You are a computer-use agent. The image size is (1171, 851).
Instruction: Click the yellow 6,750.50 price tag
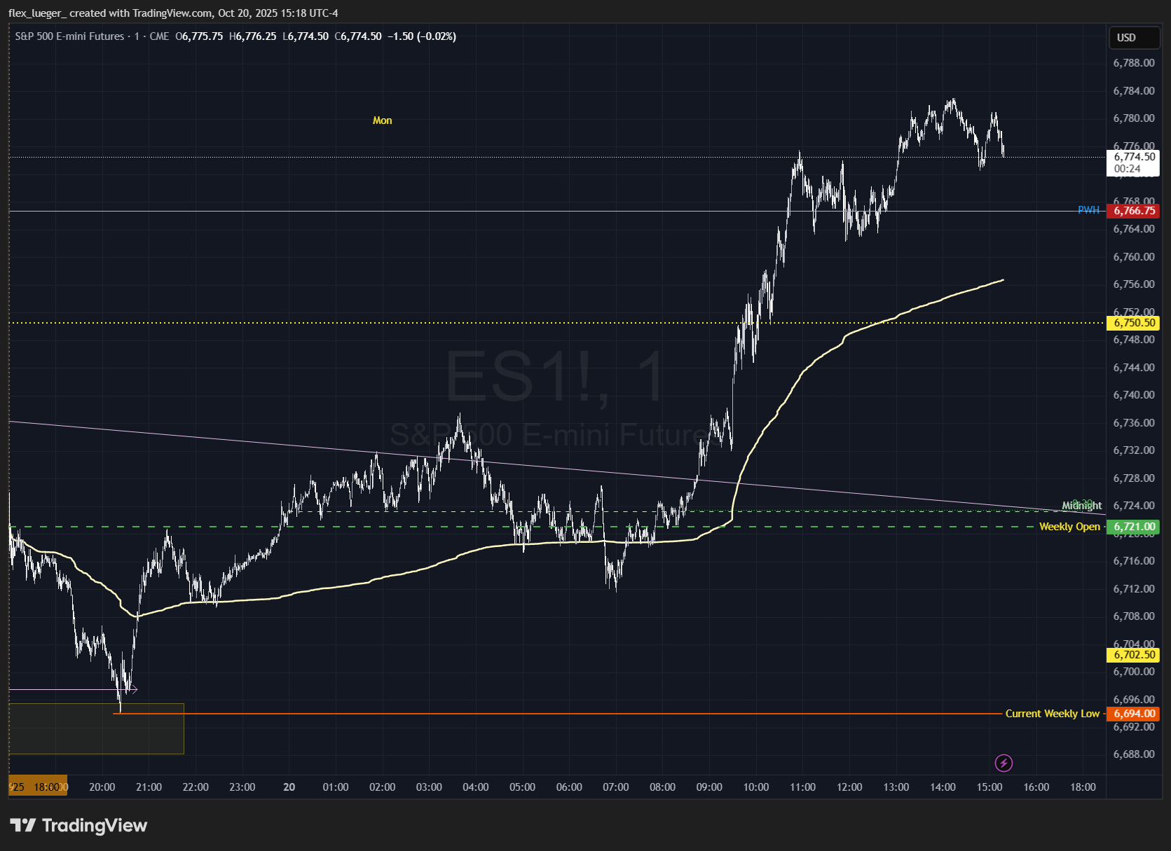[1133, 323]
